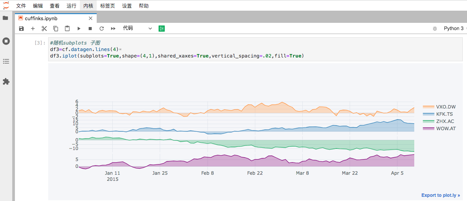Open the 设置 menu

point(127,6)
